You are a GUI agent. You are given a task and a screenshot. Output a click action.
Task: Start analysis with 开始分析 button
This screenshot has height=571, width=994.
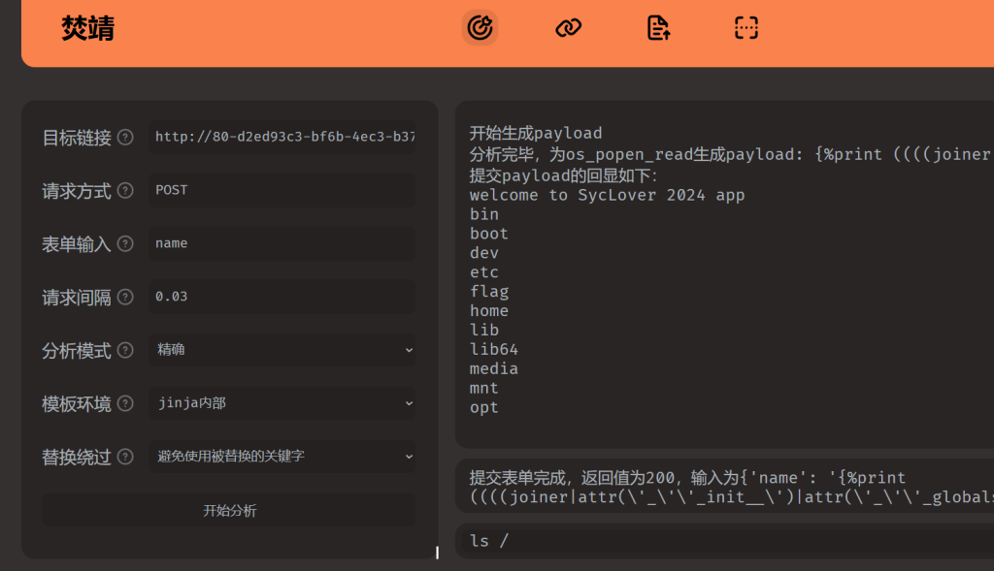click(229, 510)
